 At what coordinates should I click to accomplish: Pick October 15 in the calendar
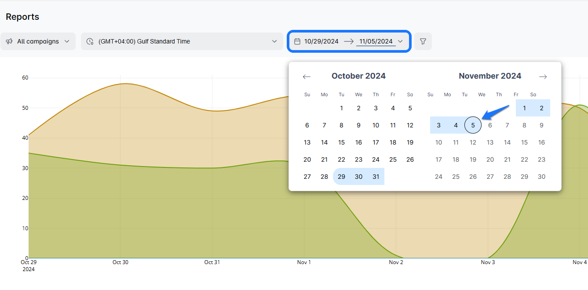[341, 142]
